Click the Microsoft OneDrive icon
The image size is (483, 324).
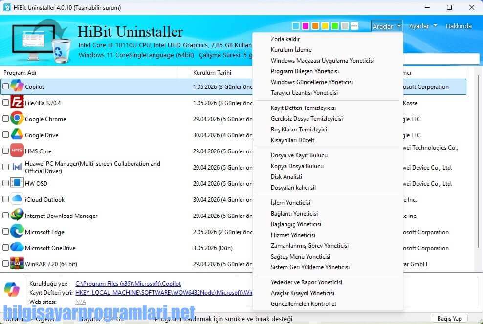coord(17,247)
